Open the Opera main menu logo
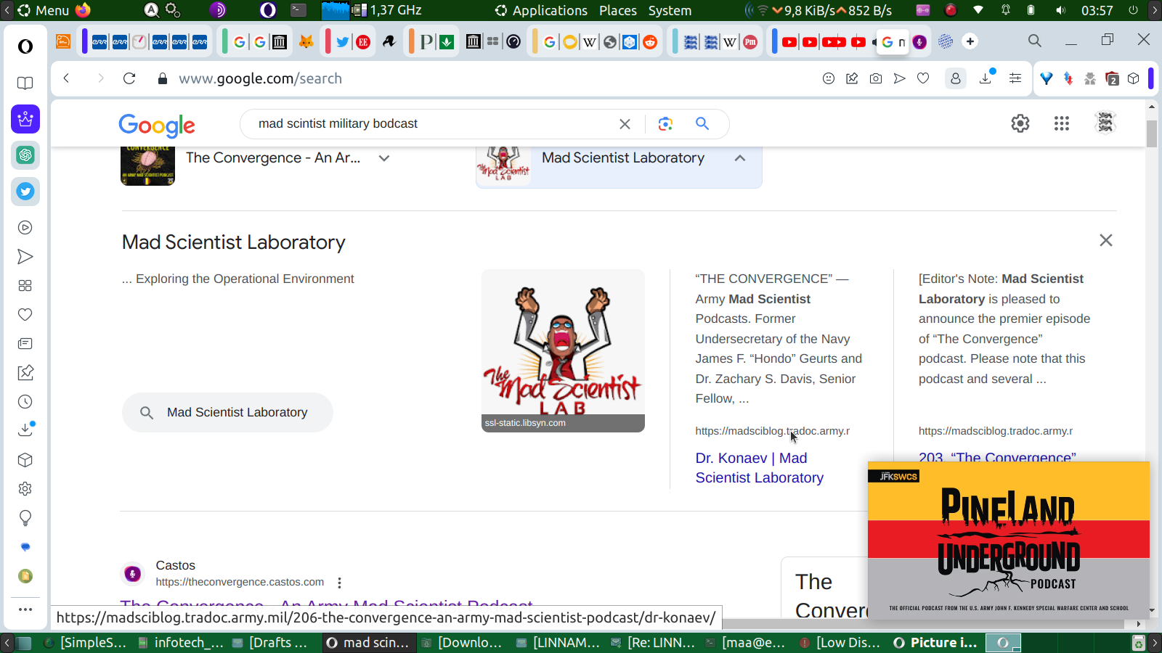Screen dimensions: 1162x653 point(25,46)
